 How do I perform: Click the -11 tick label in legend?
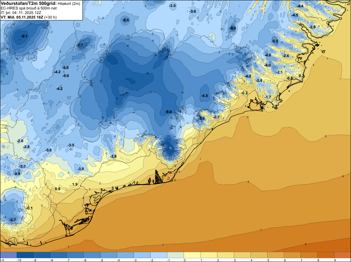click(x=2, y=260)
